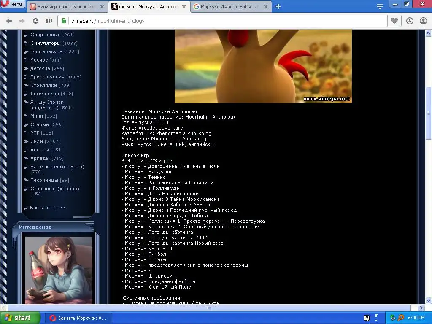The width and height of the screenshot is (432, 324).
Task: Open the Opera Menu button
Action: [13, 4]
